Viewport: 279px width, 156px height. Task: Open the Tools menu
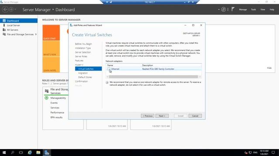pyautogui.click(x=253, y=10)
